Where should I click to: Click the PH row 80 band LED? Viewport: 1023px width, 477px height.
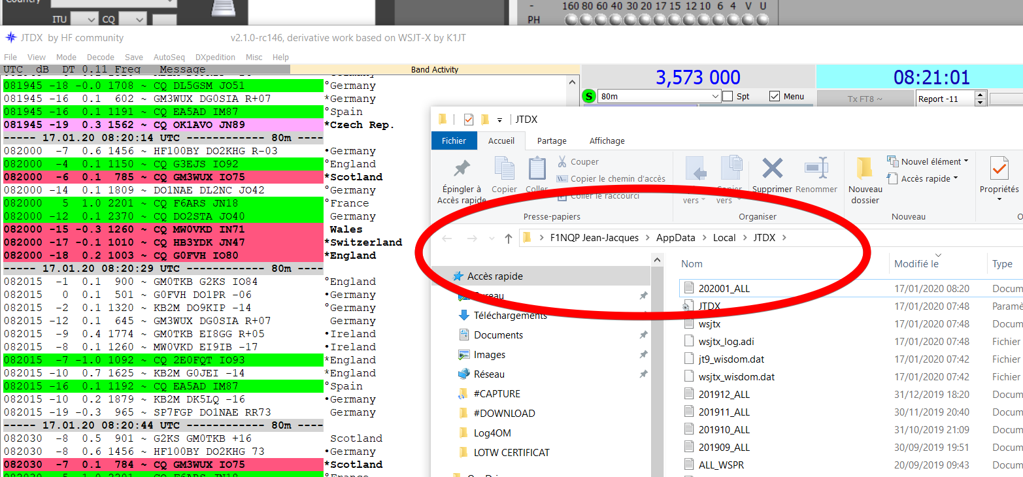click(x=586, y=20)
